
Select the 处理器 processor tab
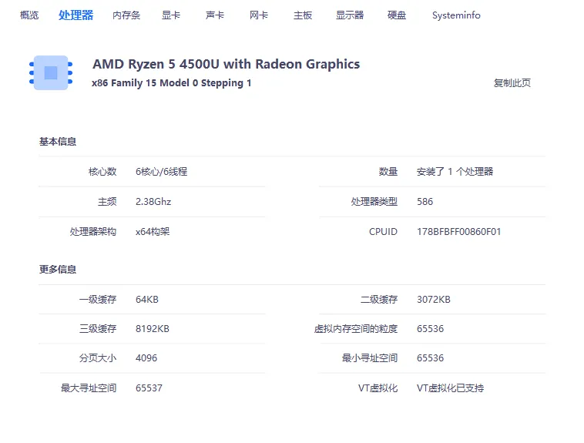coord(76,15)
